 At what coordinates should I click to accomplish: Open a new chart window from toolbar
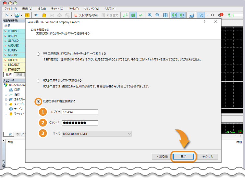(x=7, y=15)
